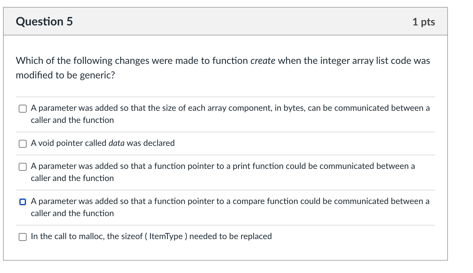
Task: Select the print function pointer checkbox
Action: coord(23,167)
